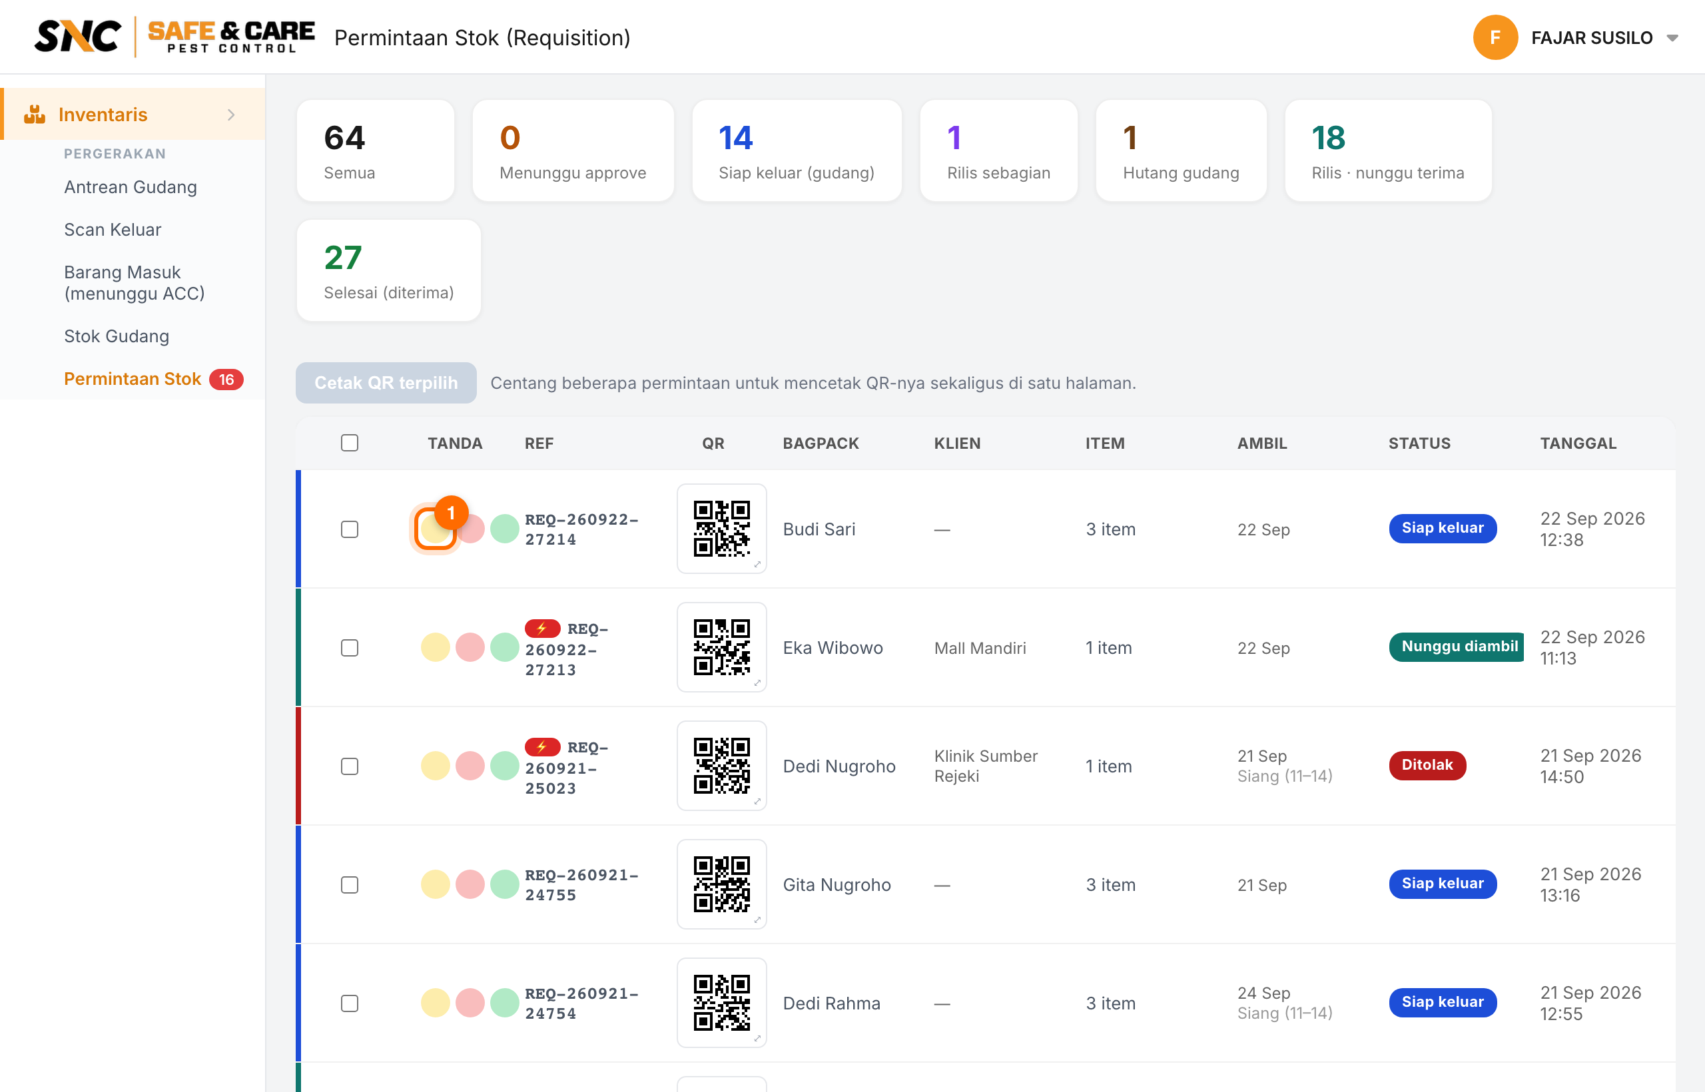Open QR code for Budi Sari request
Image resolution: width=1705 pixels, height=1092 pixels.
(x=721, y=529)
